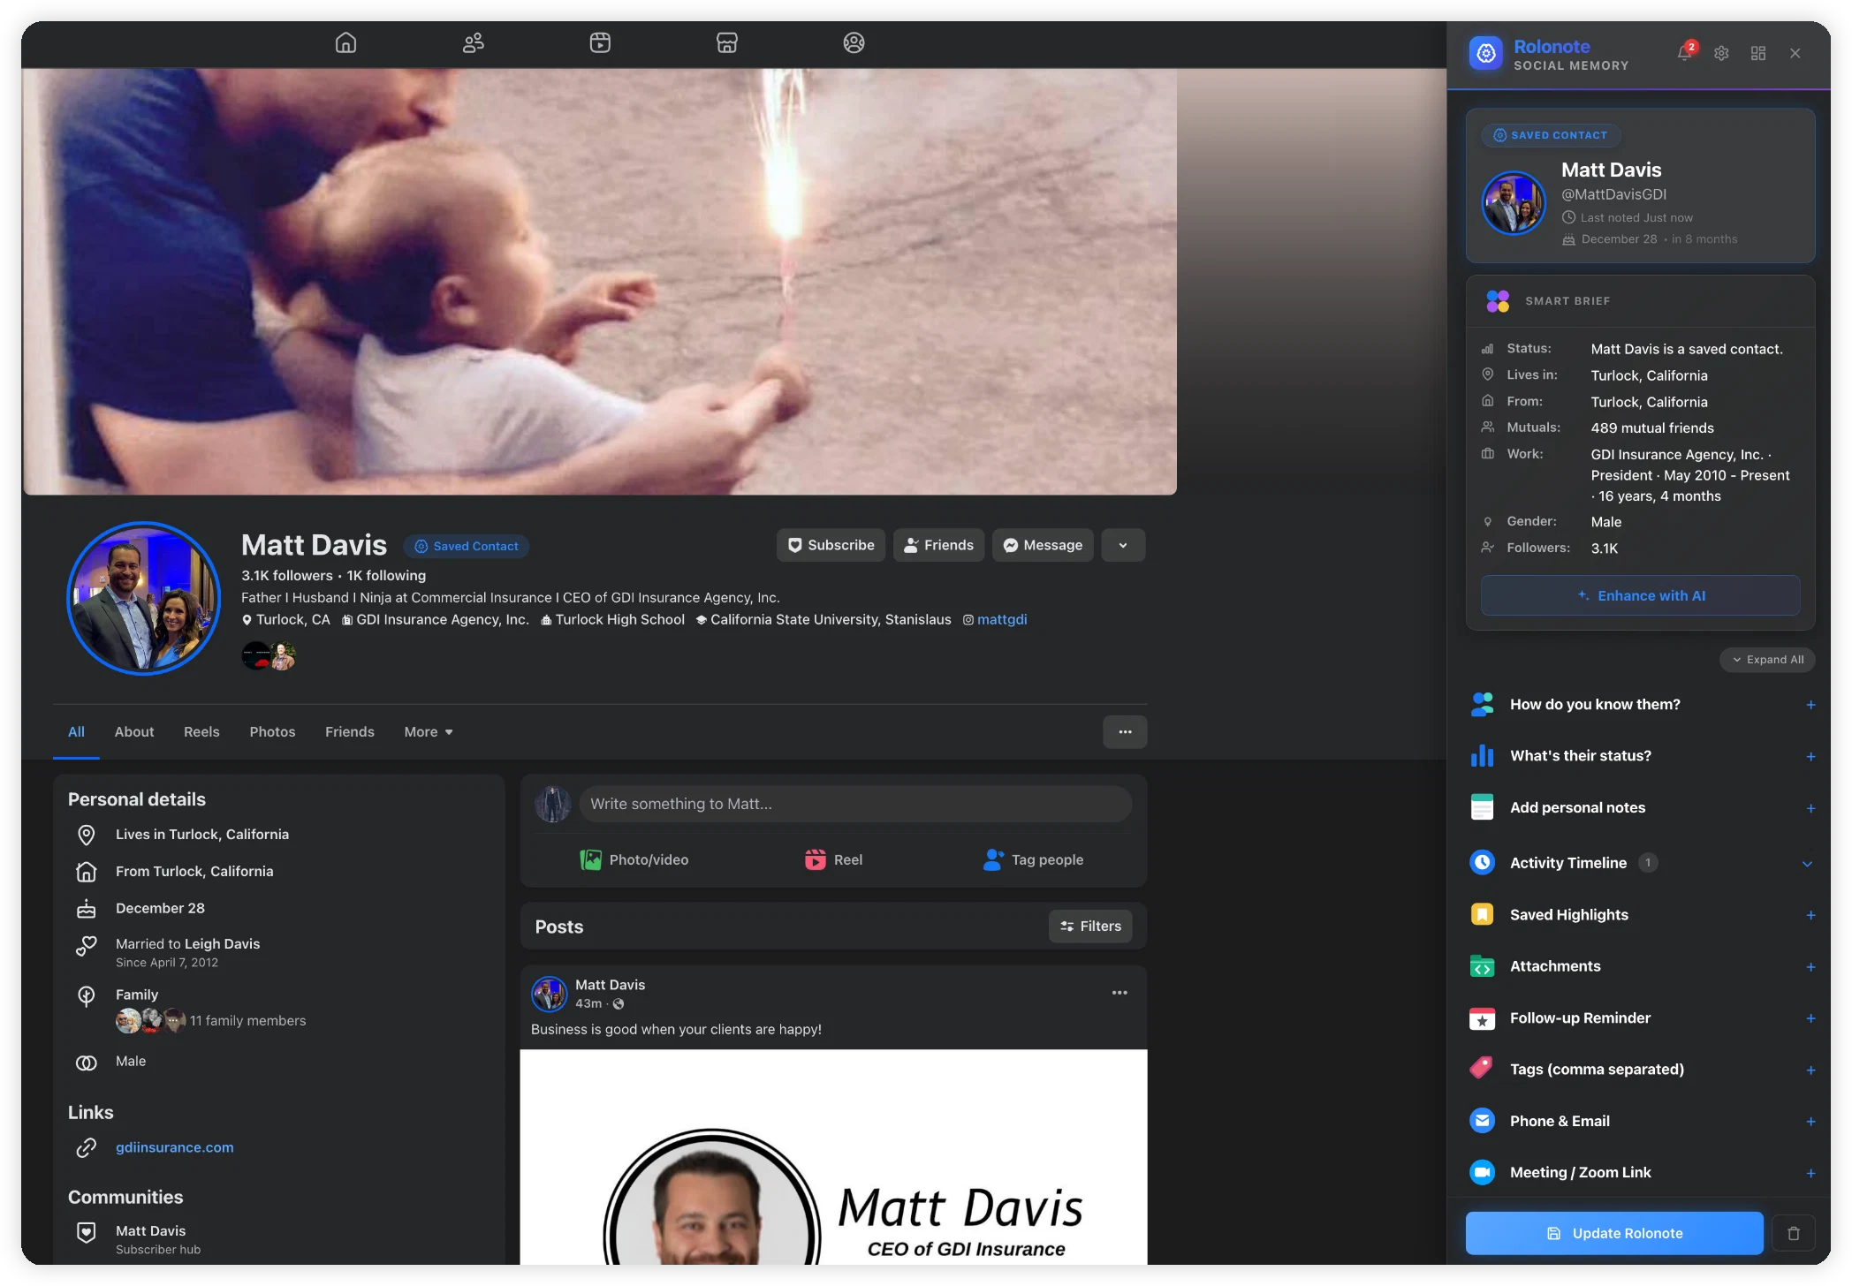Open the cover photo
This screenshot has width=1852, height=1286.
(600, 282)
